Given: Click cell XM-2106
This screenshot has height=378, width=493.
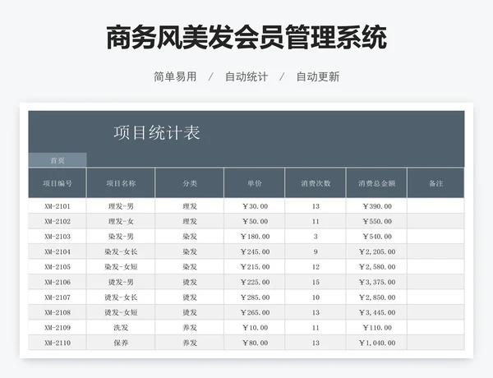Looking at the screenshot, I should coord(58,282).
